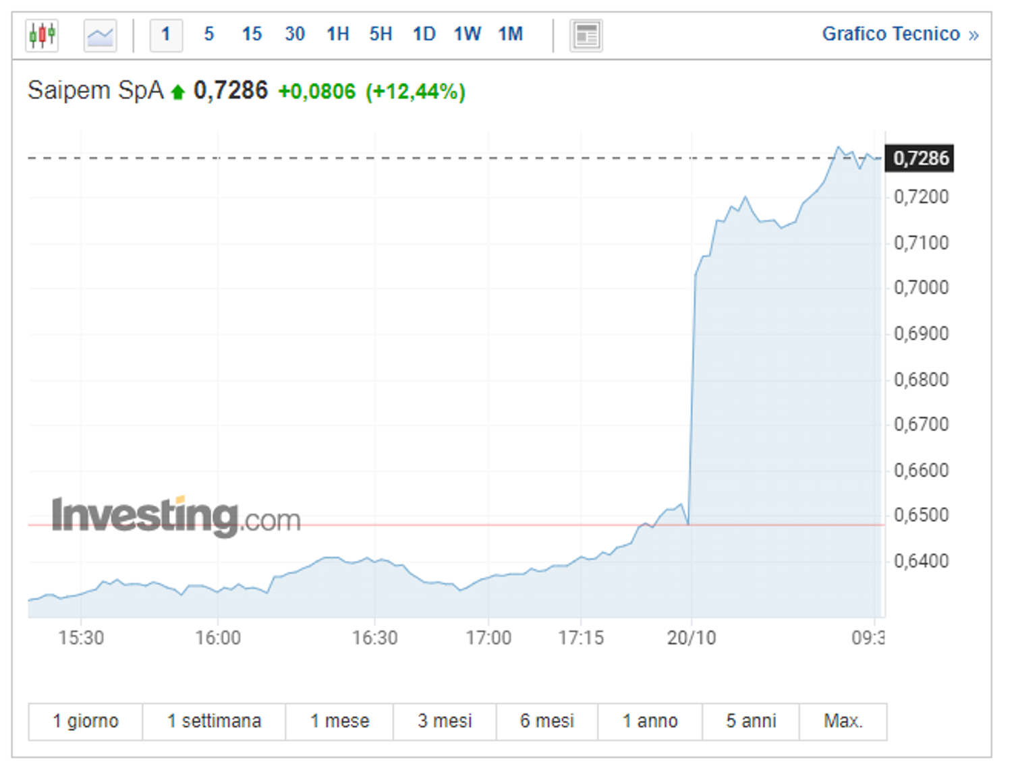Viewport: 1012px width, 770px height.
Task: Choose the 3 mesi range
Action: [445, 721]
